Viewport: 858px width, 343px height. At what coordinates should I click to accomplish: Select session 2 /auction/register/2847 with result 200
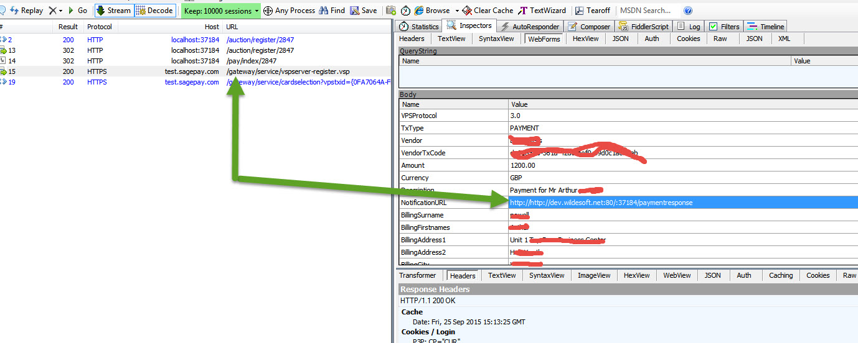click(196, 40)
